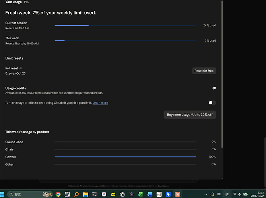Viewport: 266px width, 198px height.
Task: Click the Claude app icon in taskbar
Action: tap(177, 194)
